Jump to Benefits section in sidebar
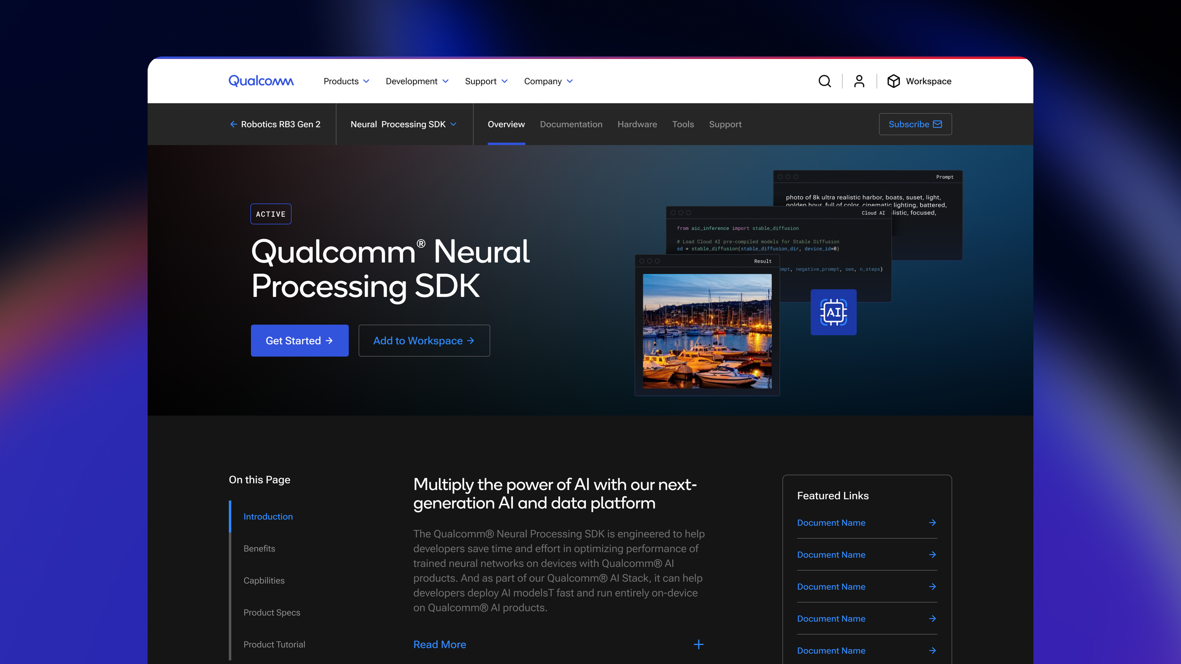The image size is (1181, 664). (259, 548)
